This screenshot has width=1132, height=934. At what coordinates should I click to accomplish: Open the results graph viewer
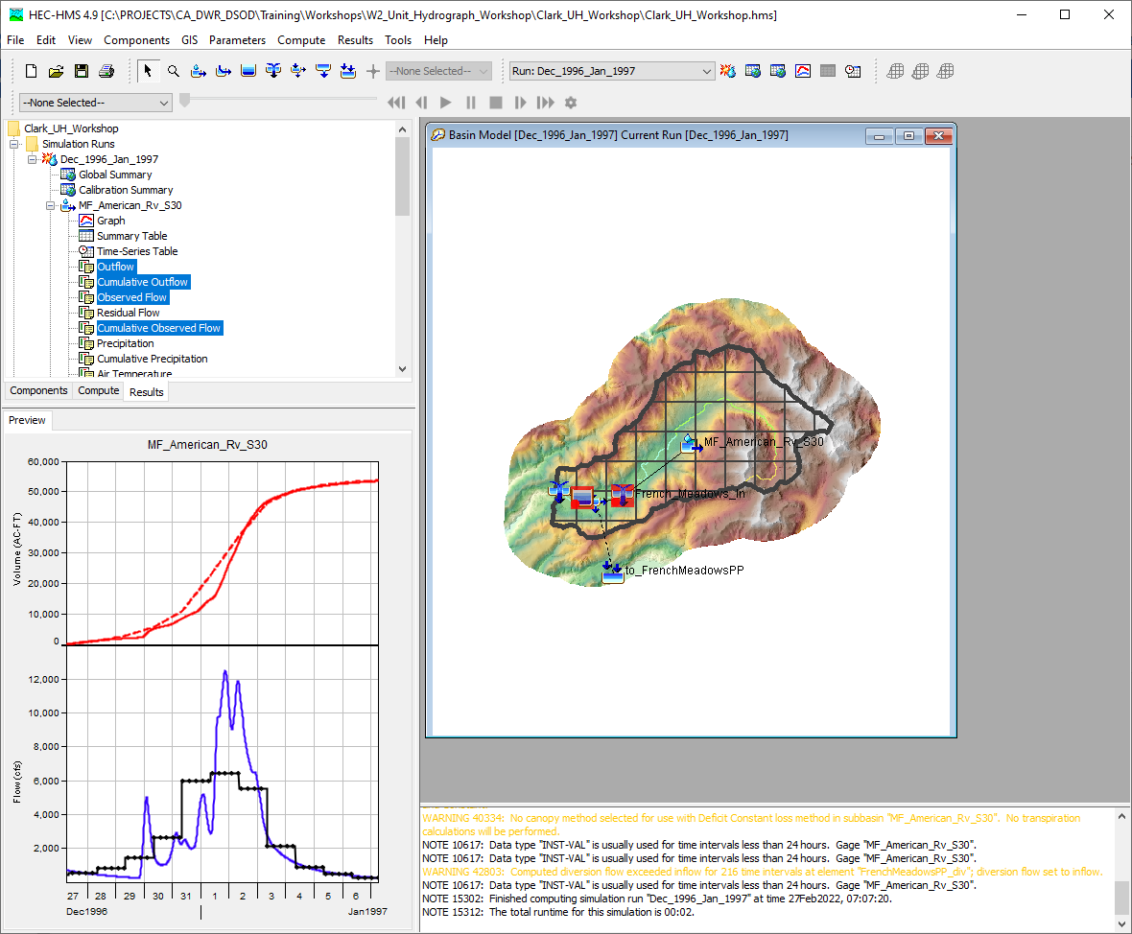[802, 70]
